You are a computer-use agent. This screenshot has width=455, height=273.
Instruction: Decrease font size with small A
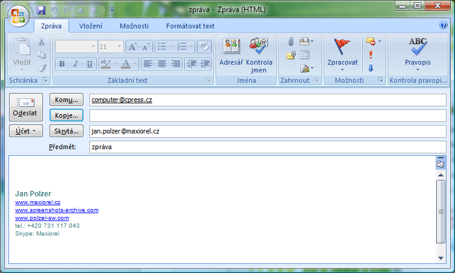tap(146, 47)
